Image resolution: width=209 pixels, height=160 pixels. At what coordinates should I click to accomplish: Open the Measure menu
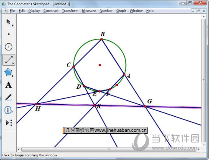(x=89, y=11)
